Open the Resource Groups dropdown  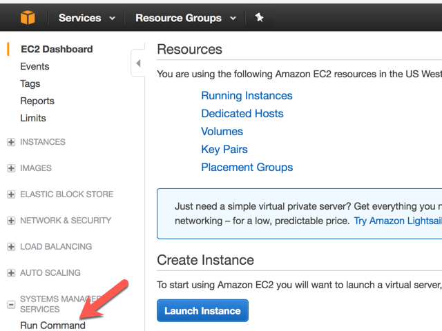(185, 18)
